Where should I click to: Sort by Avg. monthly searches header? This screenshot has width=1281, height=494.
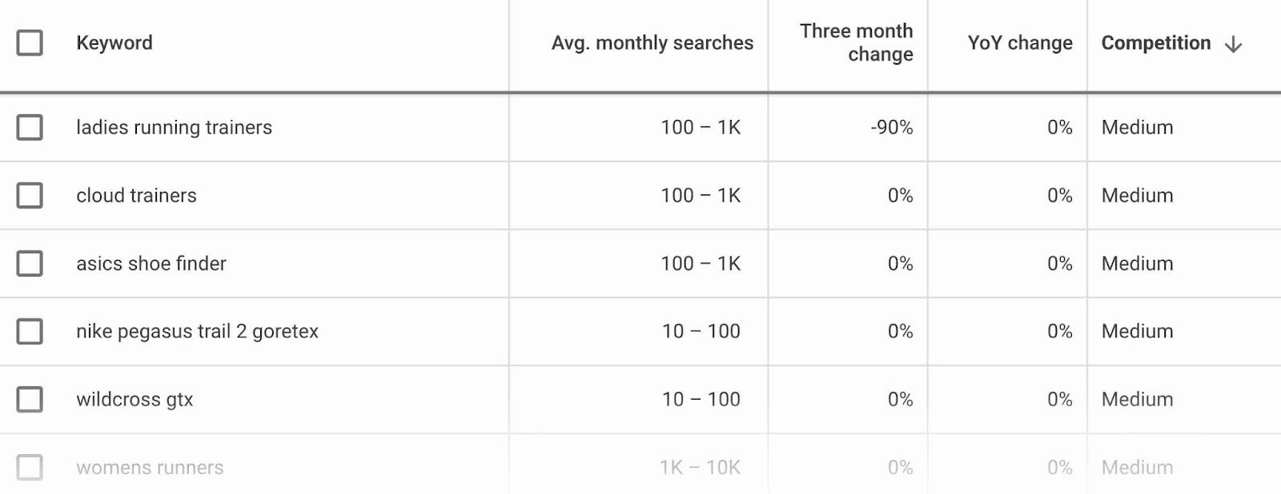[x=652, y=43]
